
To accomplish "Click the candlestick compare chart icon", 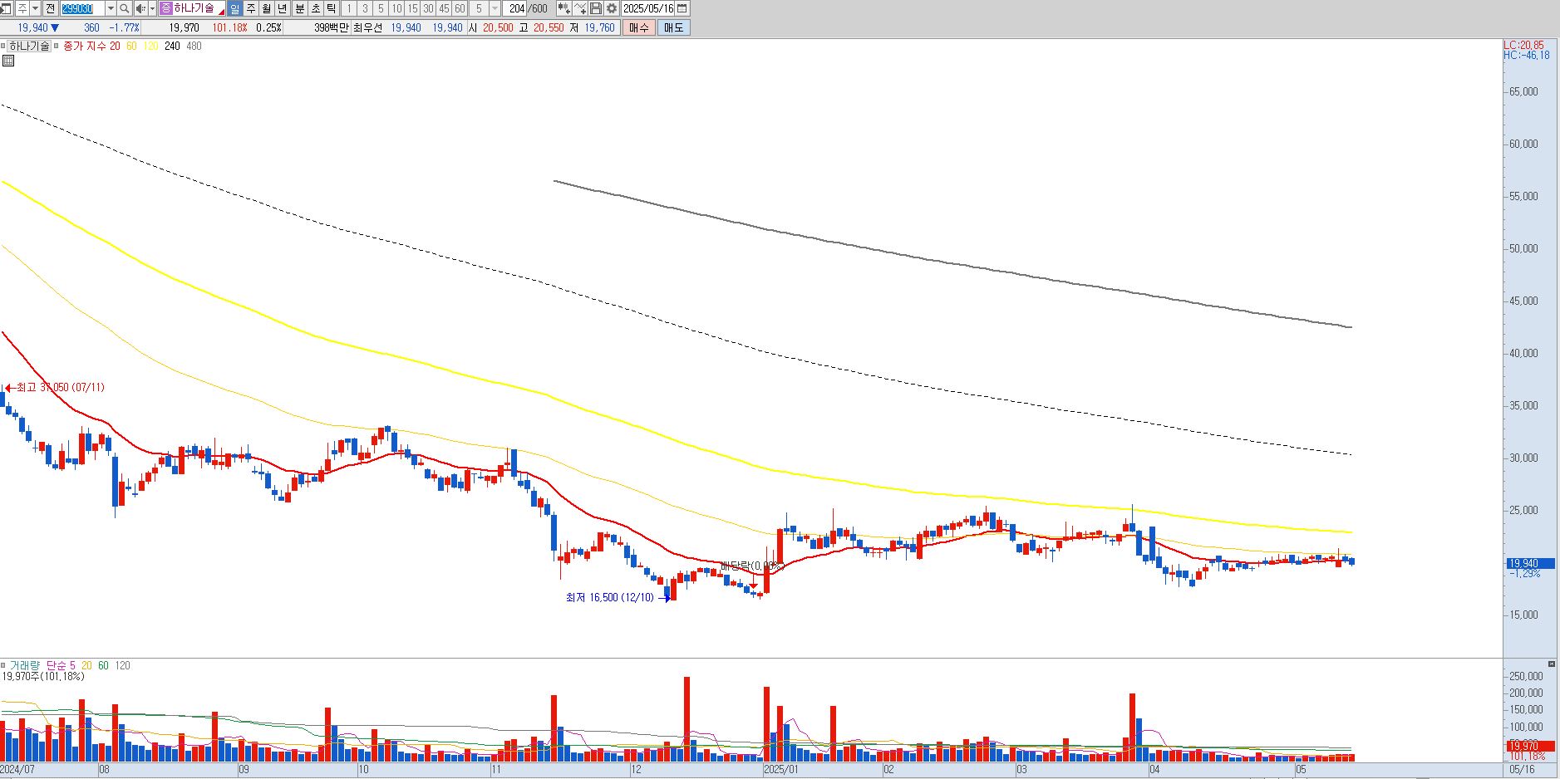I will (x=564, y=8).
